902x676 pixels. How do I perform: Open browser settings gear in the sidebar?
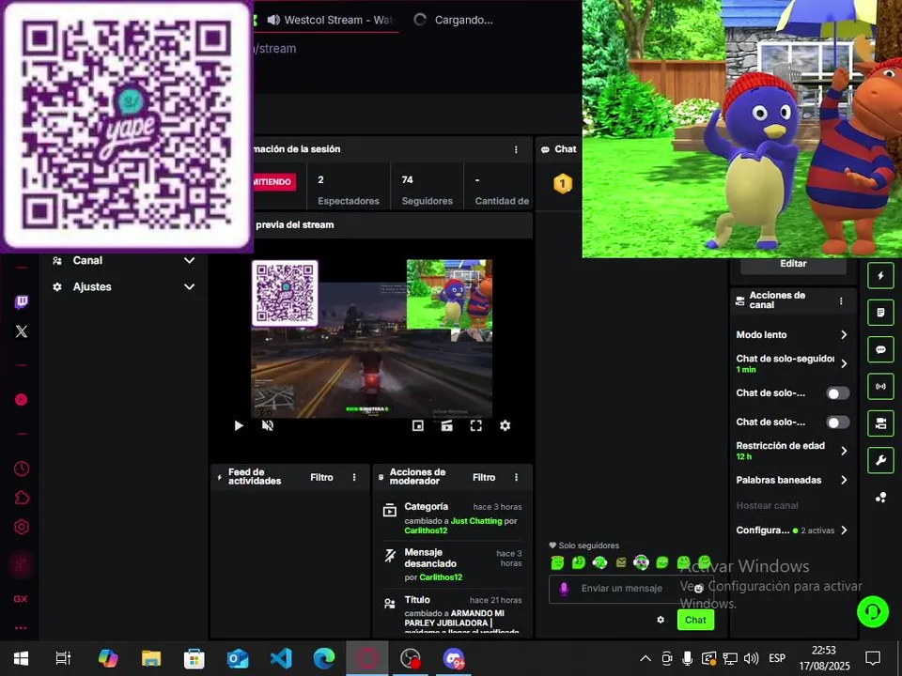point(22,527)
